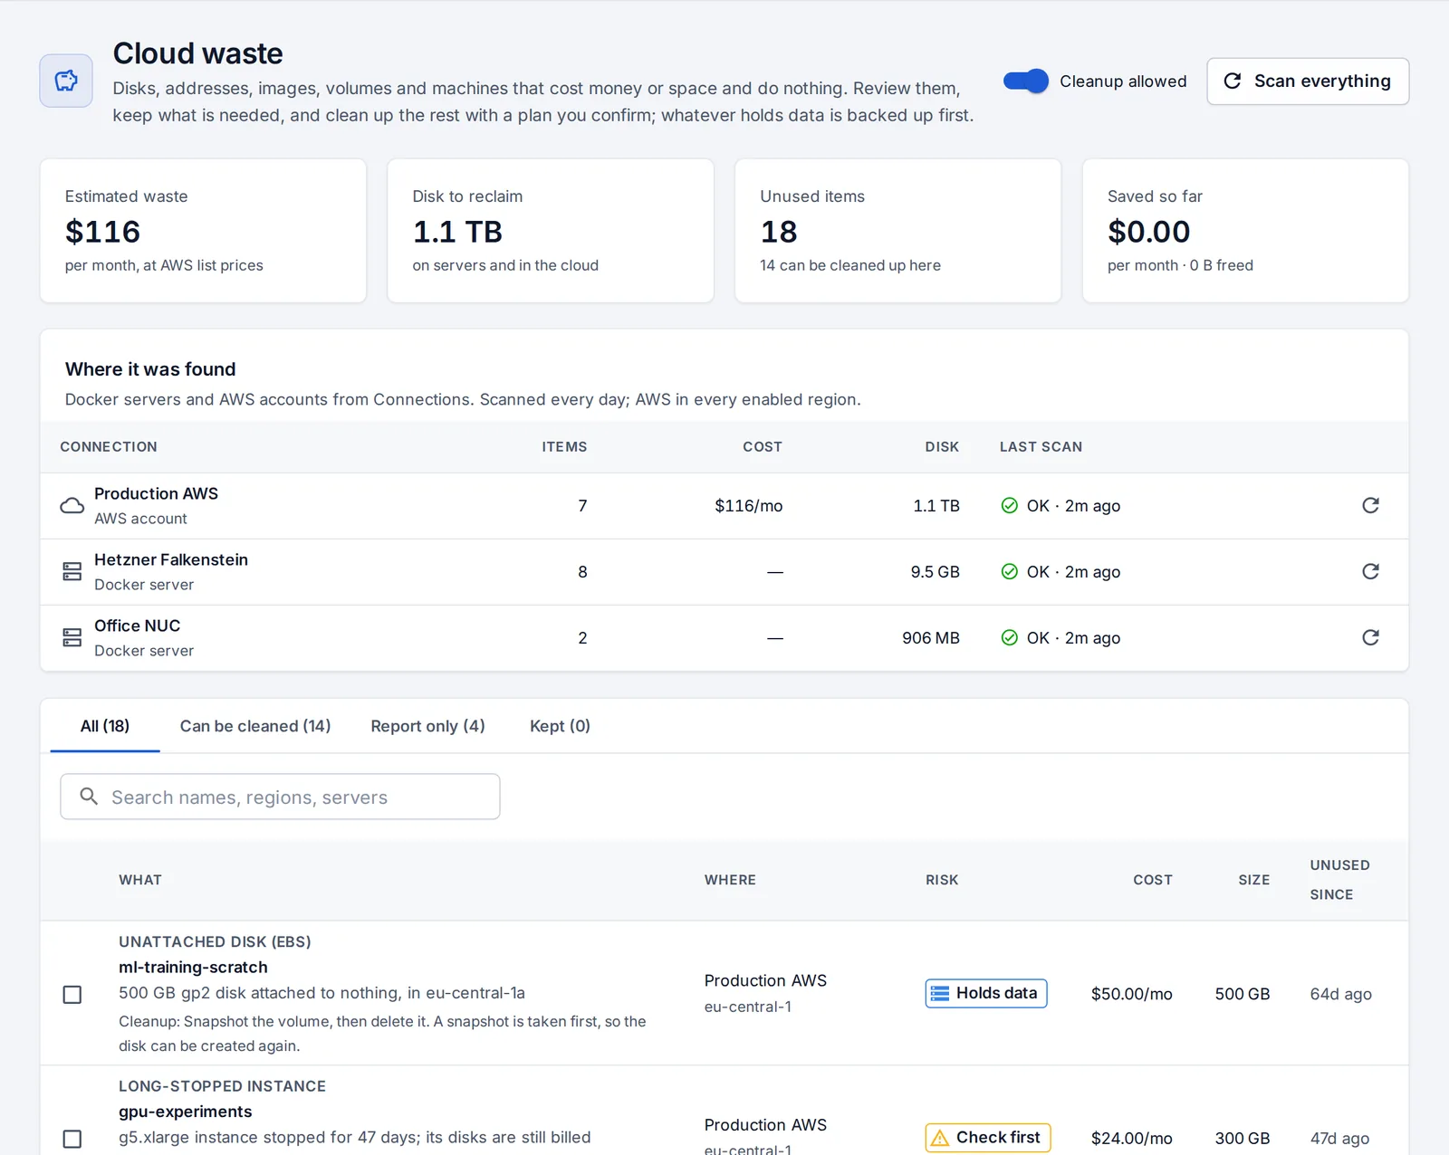Rescan the Office NUC server

1370,637
